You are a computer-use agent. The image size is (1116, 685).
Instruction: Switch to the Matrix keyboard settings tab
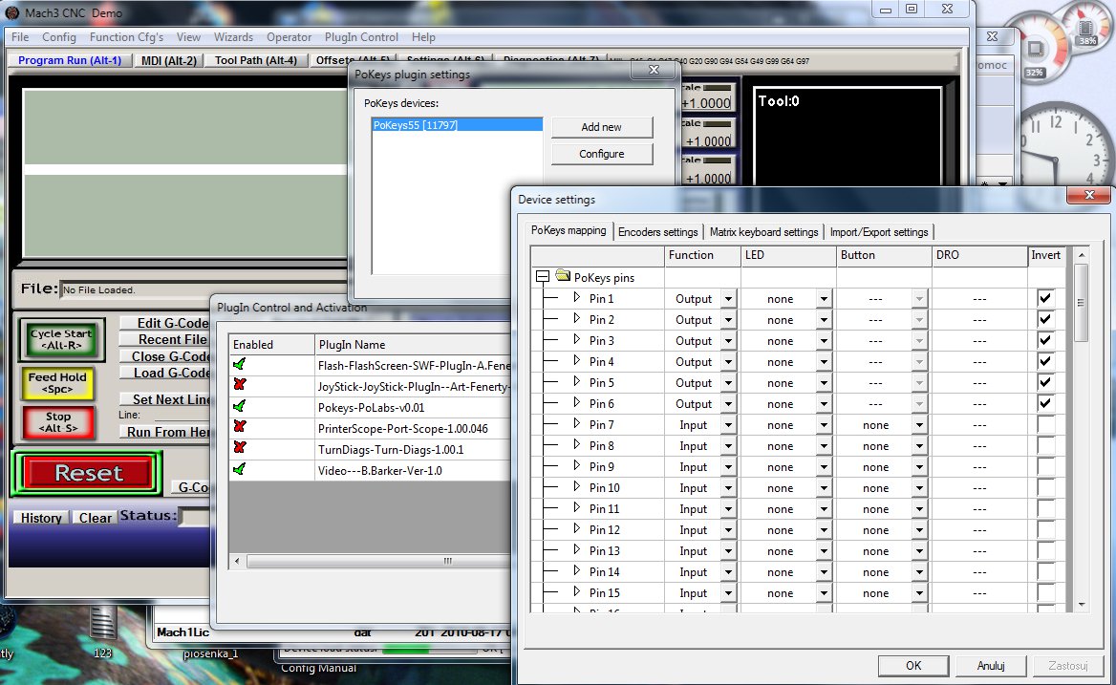[x=763, y=232]
